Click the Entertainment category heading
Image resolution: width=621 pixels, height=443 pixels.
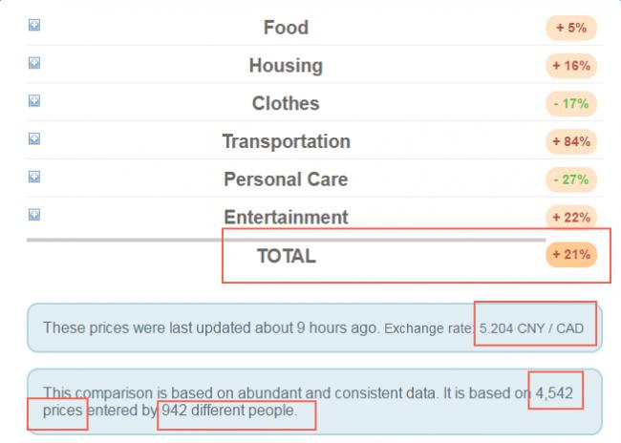coord(286,218)
